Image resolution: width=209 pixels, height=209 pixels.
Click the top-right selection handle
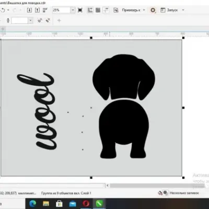[183, 38]
